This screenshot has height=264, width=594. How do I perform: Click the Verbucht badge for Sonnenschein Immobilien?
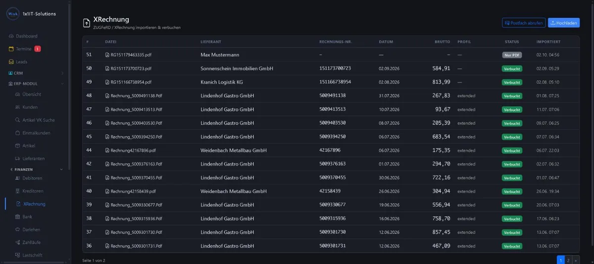click(512, 69)
